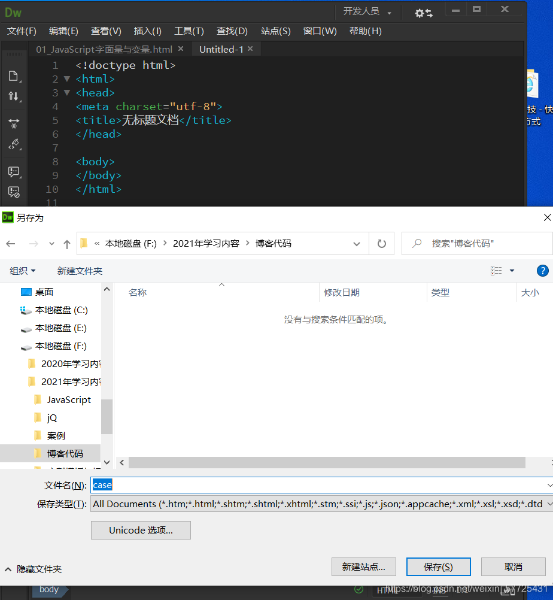The height and width of the screenshot is (600, 553).
Task: Open Unicode 选项... settings
Action: [141, 531]
